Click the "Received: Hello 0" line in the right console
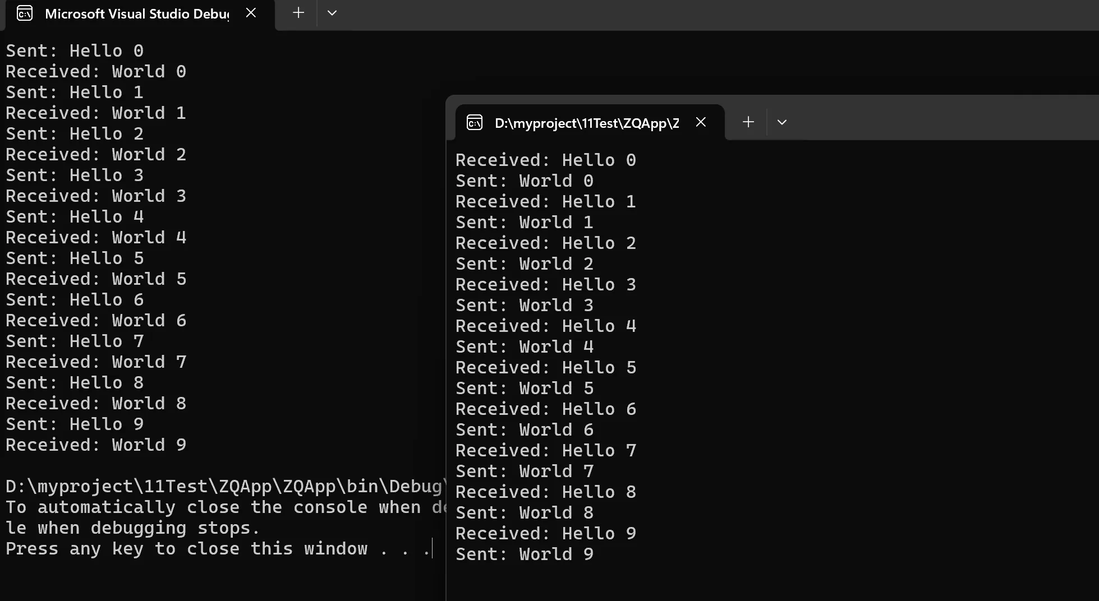This screenshot has width=1099, height=601. click(x=545, y=160)
